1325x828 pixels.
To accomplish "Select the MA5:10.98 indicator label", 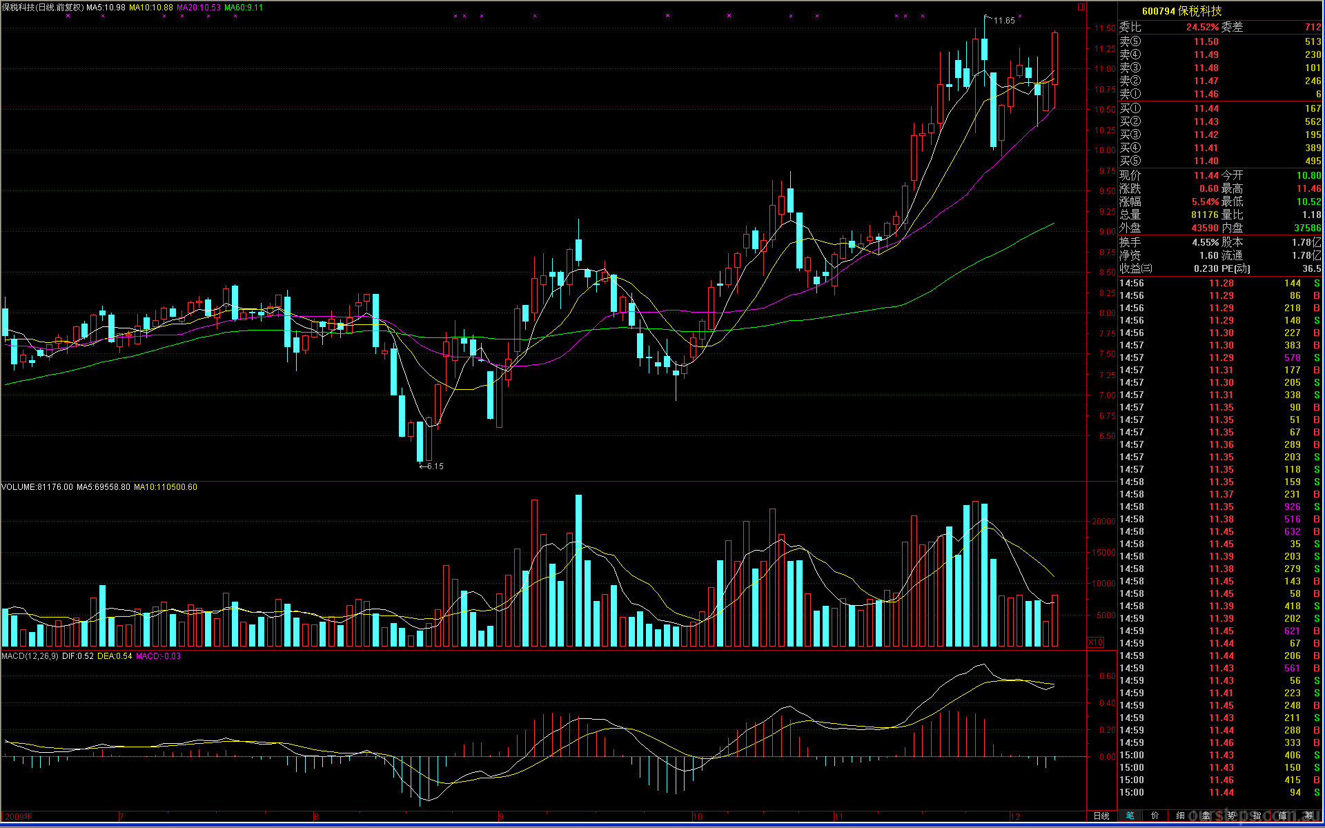I will pos(106,8).
